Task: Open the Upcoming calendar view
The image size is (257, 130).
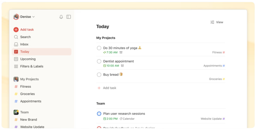Action: [28, 59]
